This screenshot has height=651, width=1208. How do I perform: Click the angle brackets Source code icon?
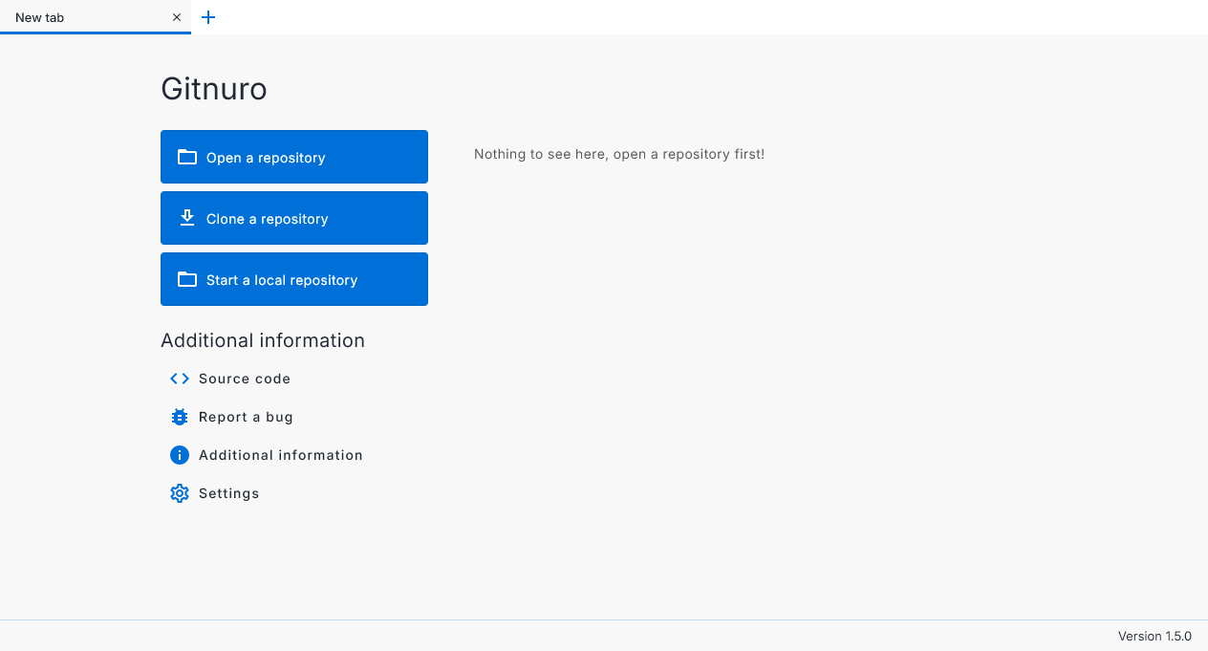click(x=180, y=379)
